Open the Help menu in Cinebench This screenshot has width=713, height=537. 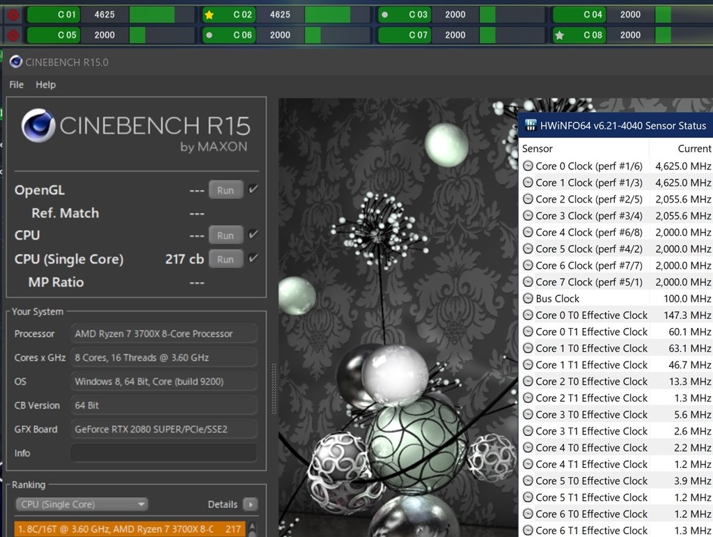click(45, 84)
